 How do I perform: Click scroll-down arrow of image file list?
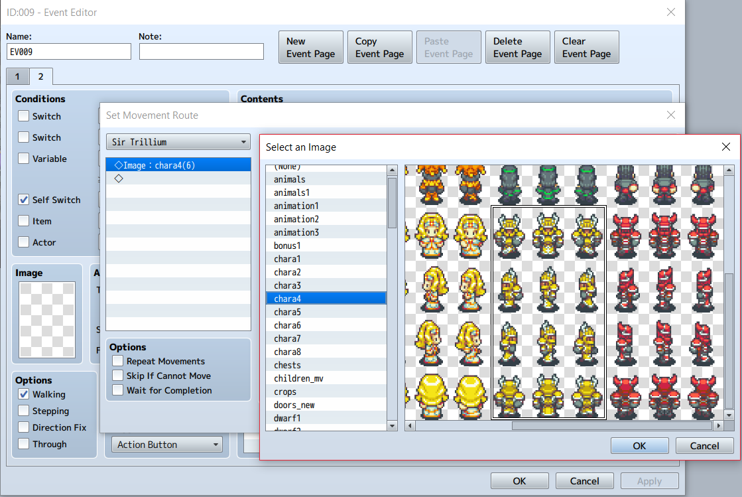pos(392,425)
